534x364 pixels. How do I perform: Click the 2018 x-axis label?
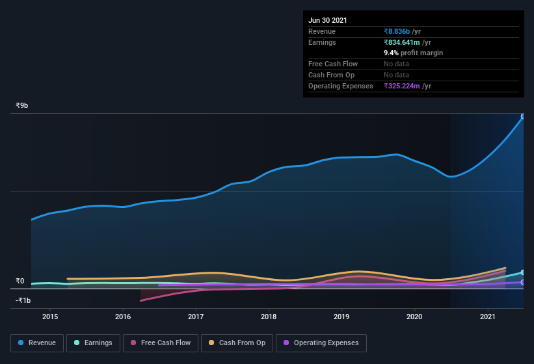click(269, 317)
